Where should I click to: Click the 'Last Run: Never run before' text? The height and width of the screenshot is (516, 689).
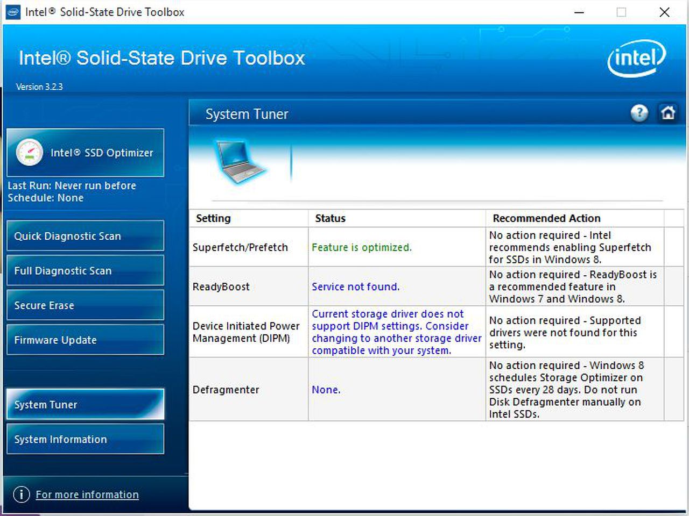(72, 185)
